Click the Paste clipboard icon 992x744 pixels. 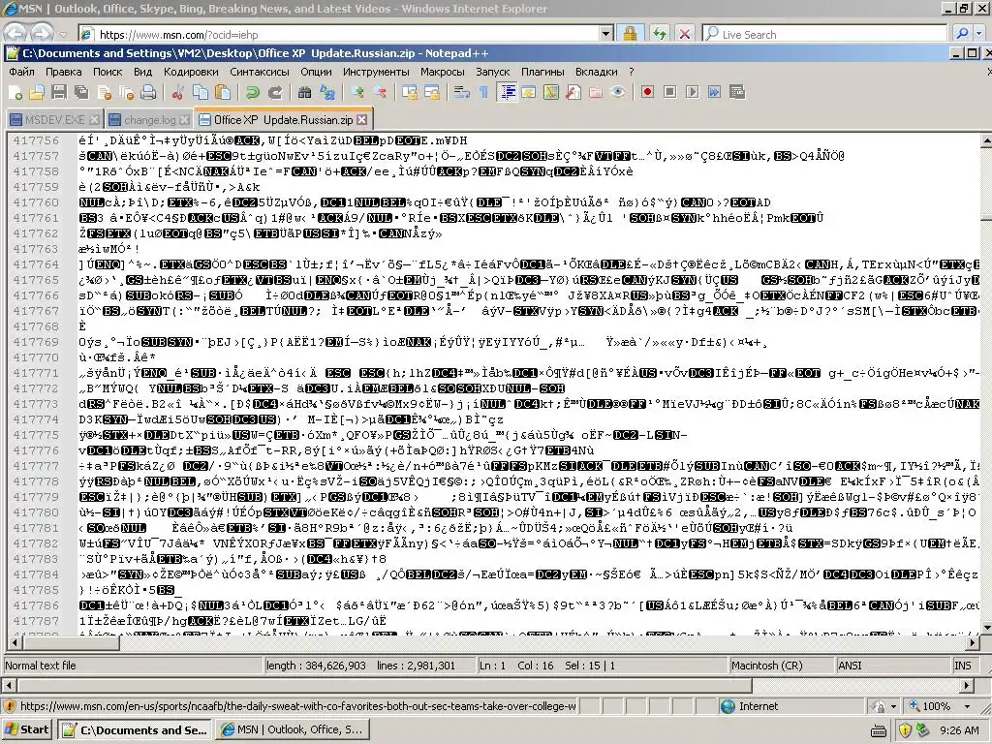tap(223, 92)
